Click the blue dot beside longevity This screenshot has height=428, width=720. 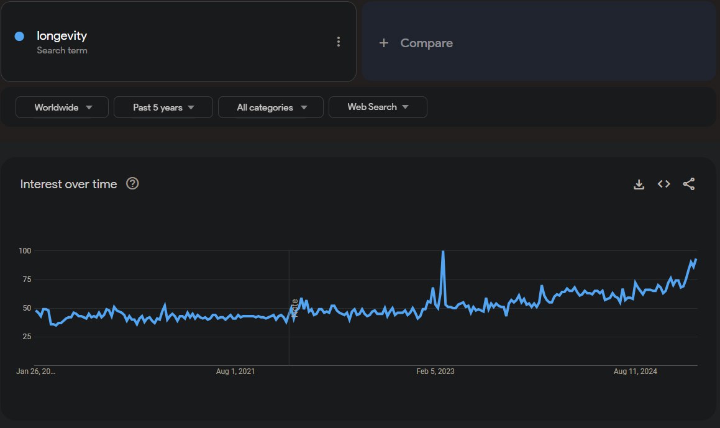pos(19,37)
